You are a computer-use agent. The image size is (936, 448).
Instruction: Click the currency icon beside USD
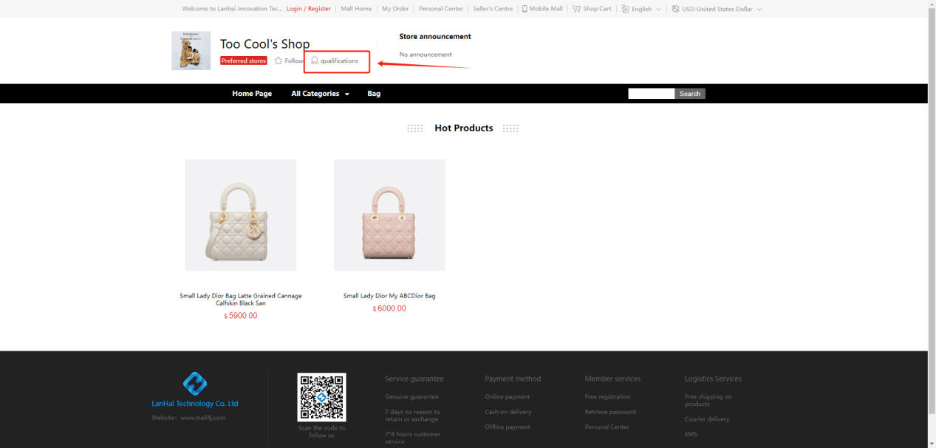coord(675,9)
